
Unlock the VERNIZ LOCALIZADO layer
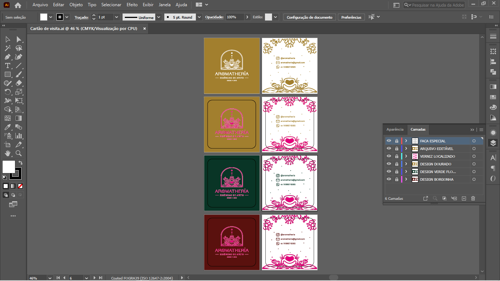[396, 156]
